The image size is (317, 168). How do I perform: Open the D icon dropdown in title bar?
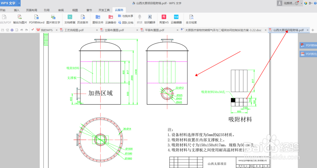[x=310, y=3]
